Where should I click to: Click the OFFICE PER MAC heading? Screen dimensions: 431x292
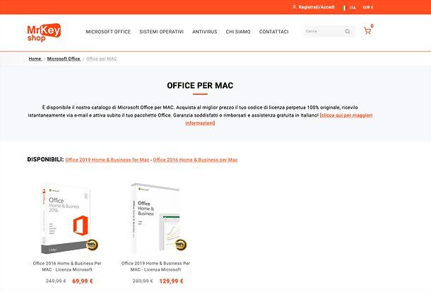pyautogui.click(x=200, y=86)
